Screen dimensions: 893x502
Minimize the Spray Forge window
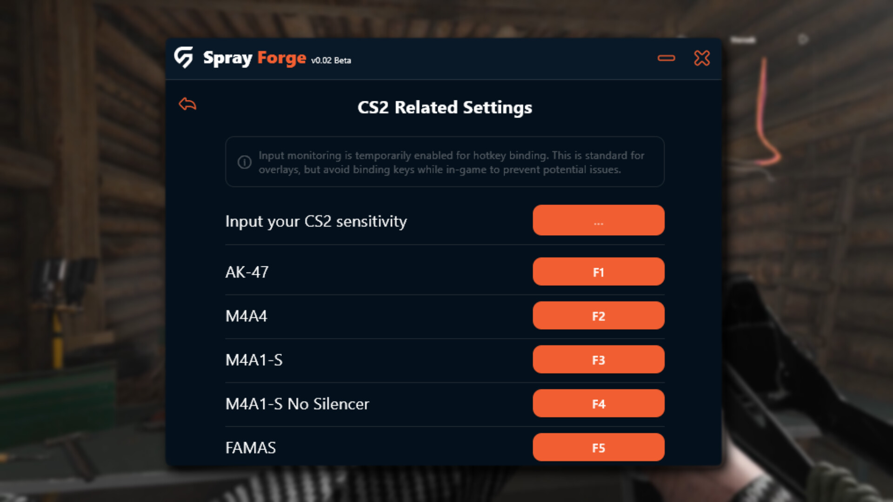(x=666, y=58)
